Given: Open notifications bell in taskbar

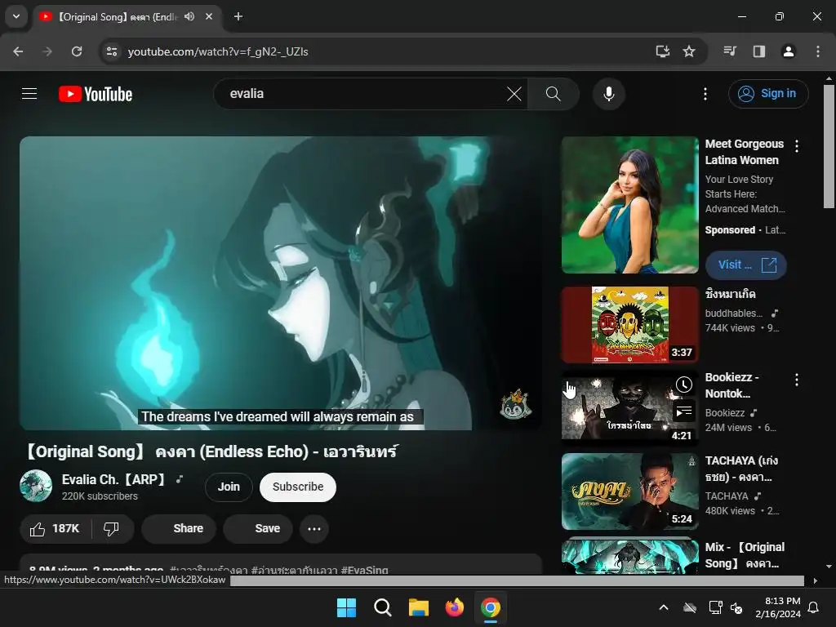Looking at the screenshot, I should tap(814, 607).
